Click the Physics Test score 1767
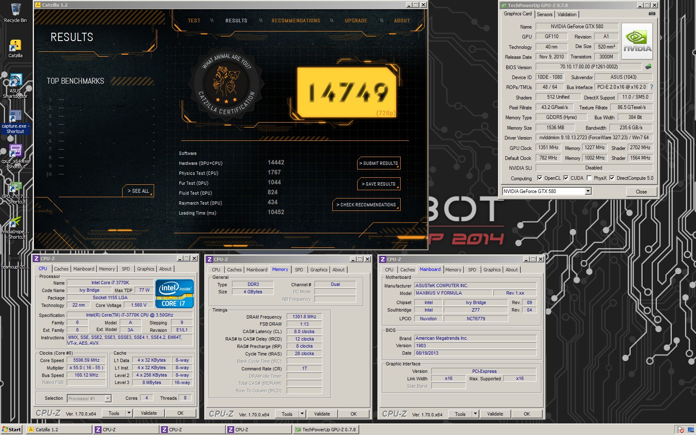 [274, 172]
